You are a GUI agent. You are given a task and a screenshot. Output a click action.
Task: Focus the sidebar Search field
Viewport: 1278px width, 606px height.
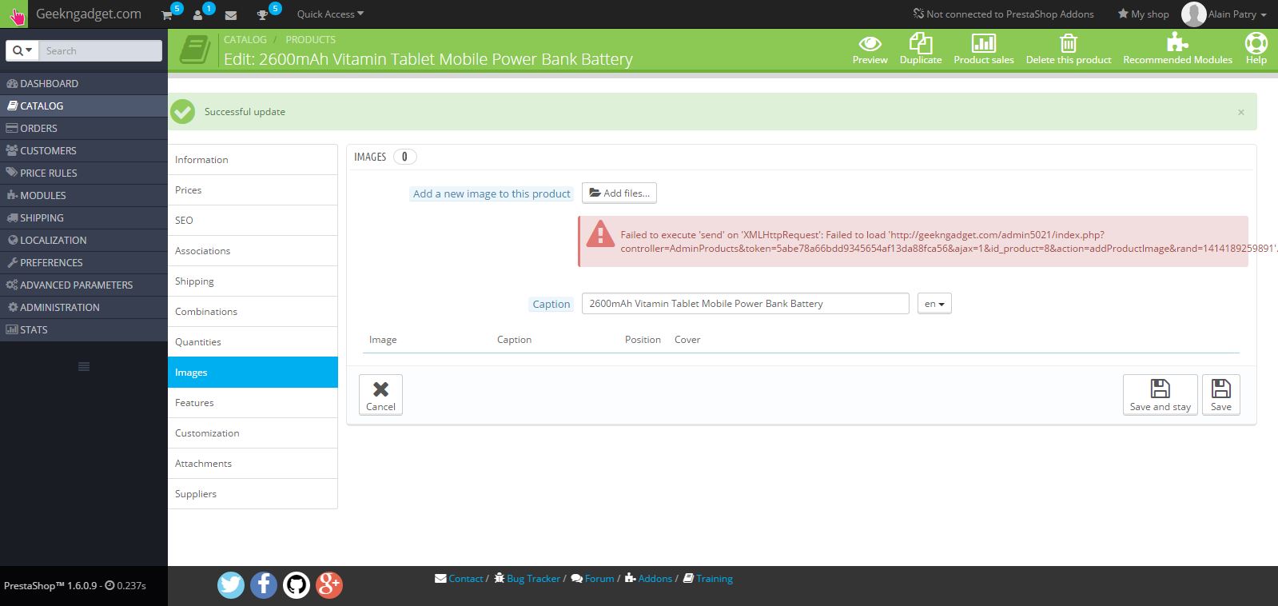(x=101, y=50)
